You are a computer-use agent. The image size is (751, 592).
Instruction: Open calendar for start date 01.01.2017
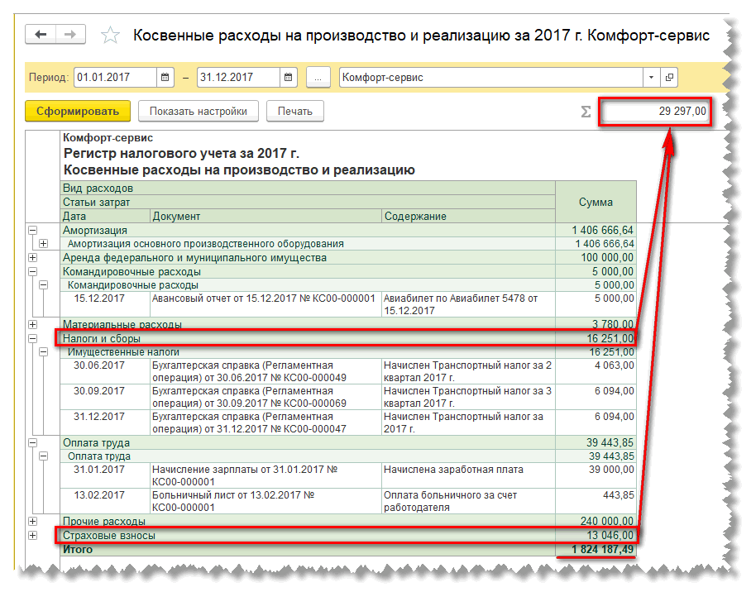click(x=166, y=78)
